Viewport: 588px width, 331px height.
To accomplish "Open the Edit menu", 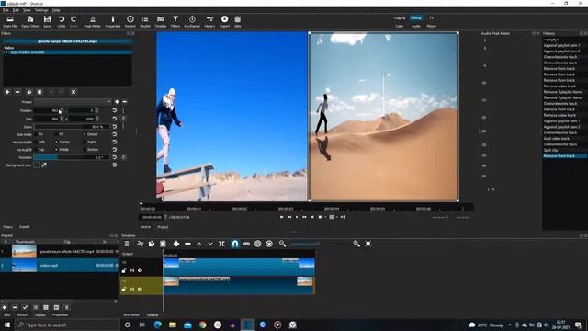I will point(17,10).
